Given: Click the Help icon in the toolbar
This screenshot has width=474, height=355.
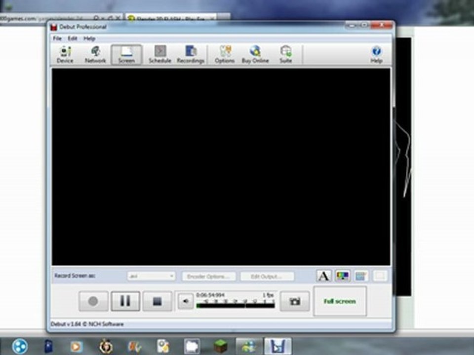Looking at the screenshot, I should [x=376, y=55].
